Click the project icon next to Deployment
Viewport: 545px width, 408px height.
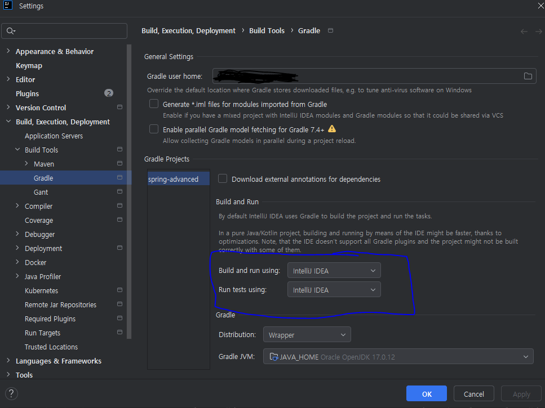[x=119, y=248]
